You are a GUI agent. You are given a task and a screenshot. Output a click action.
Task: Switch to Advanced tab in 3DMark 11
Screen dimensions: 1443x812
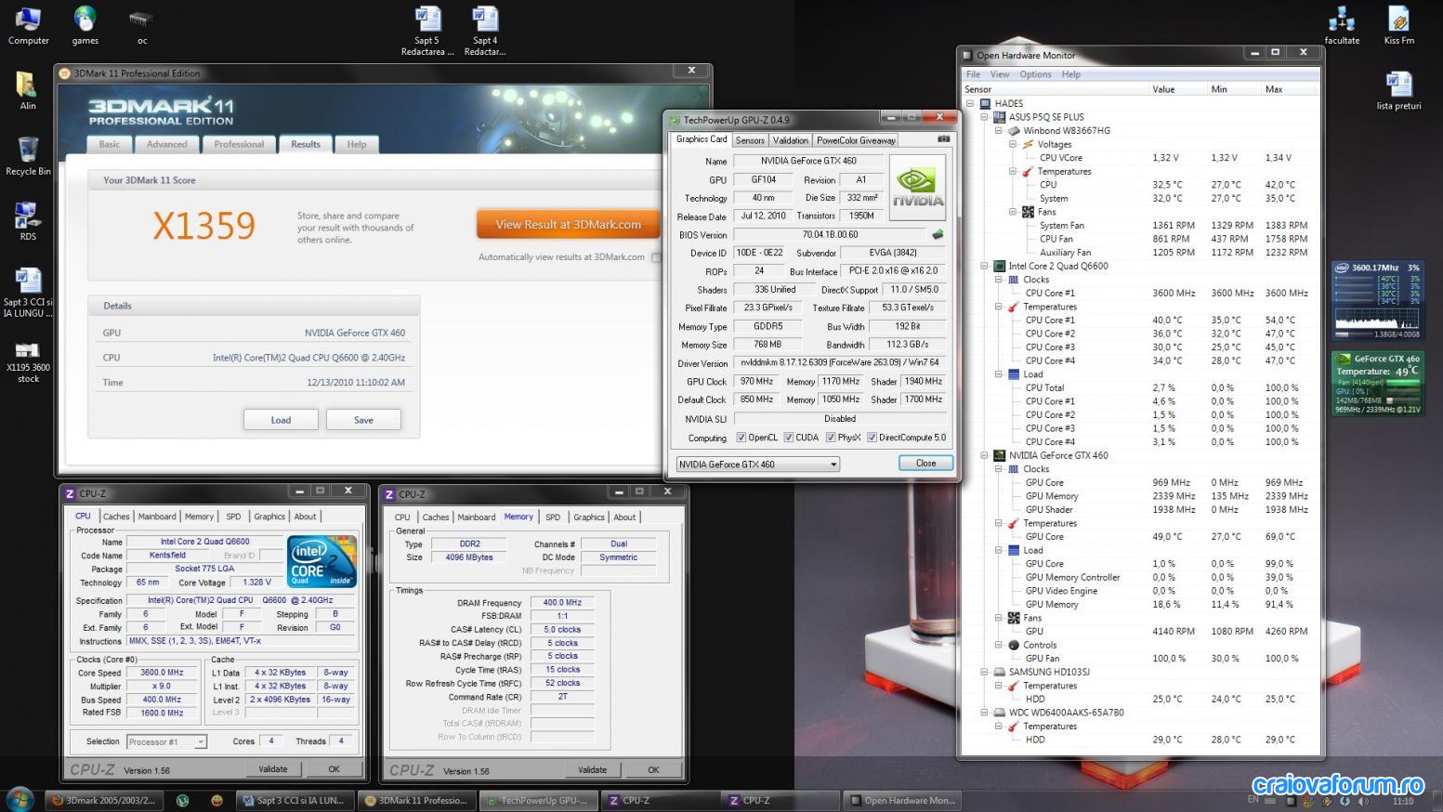point(167,144)
